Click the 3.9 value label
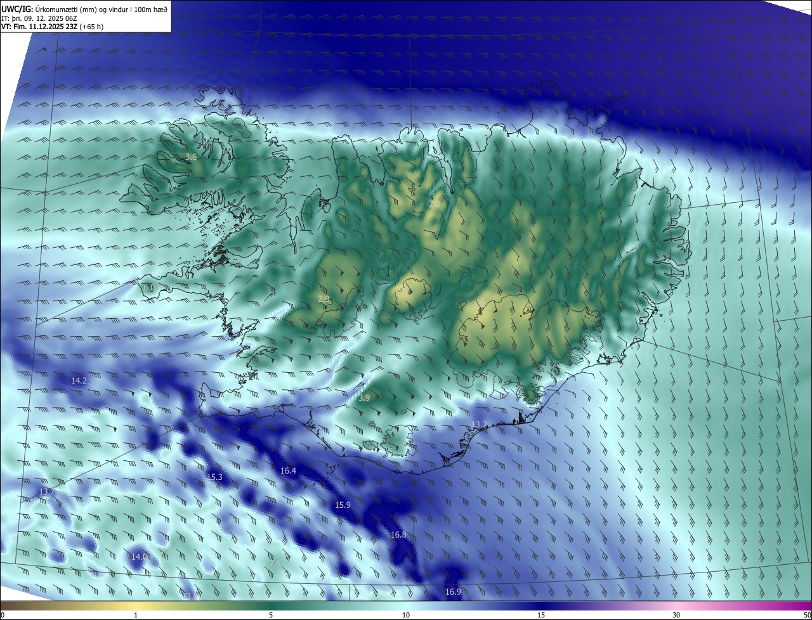 (364, 397)
